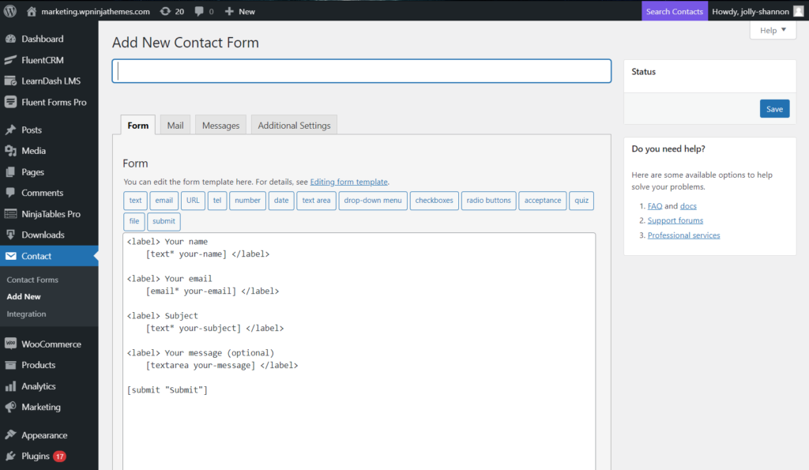Screen dimensions: 809x470
Task: Expand the Help dropdown
Action: 771,30
